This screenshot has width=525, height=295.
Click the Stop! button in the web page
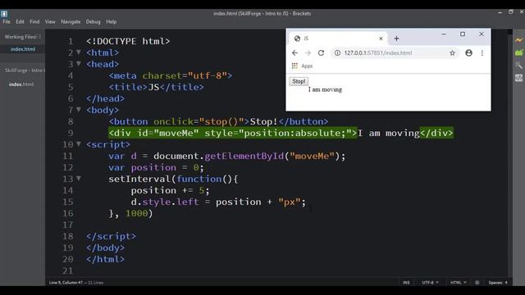click(299, 81)
